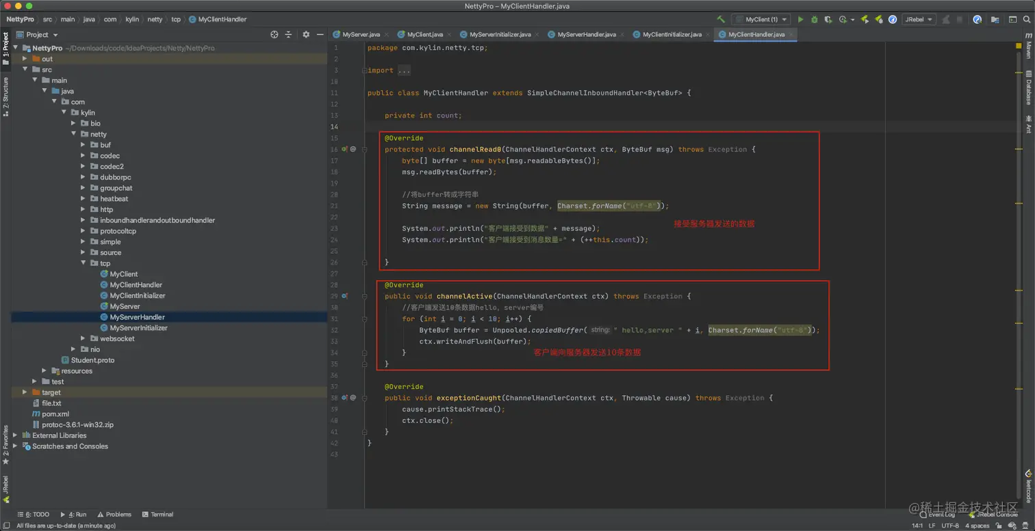Switch to MyClientInitializer.java tab
The width and height of the screenshot is (1035, 531).
pyautogui.click(x=672, y=34)
